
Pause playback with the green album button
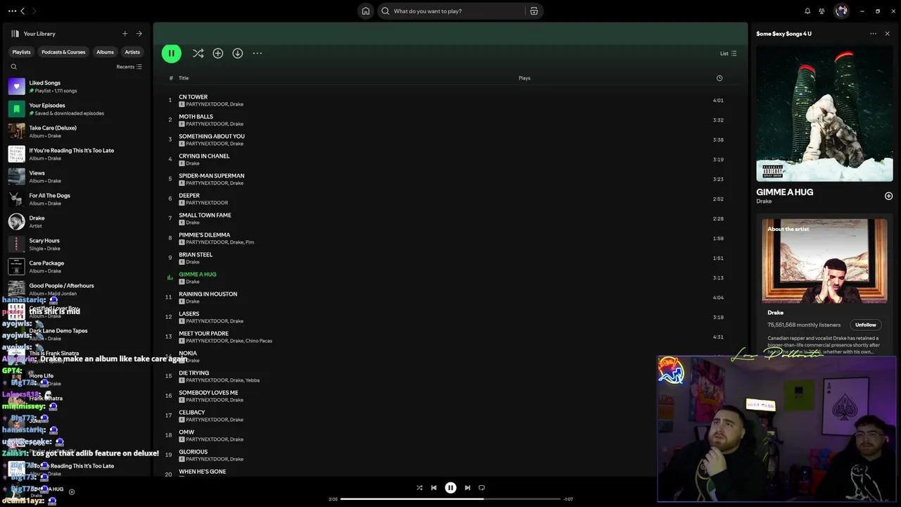click(x=171, y=53)
